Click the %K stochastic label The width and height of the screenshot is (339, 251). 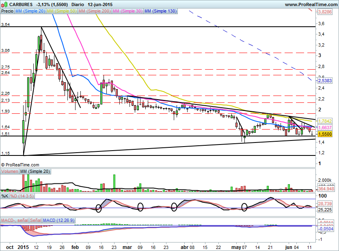[4, 196]
